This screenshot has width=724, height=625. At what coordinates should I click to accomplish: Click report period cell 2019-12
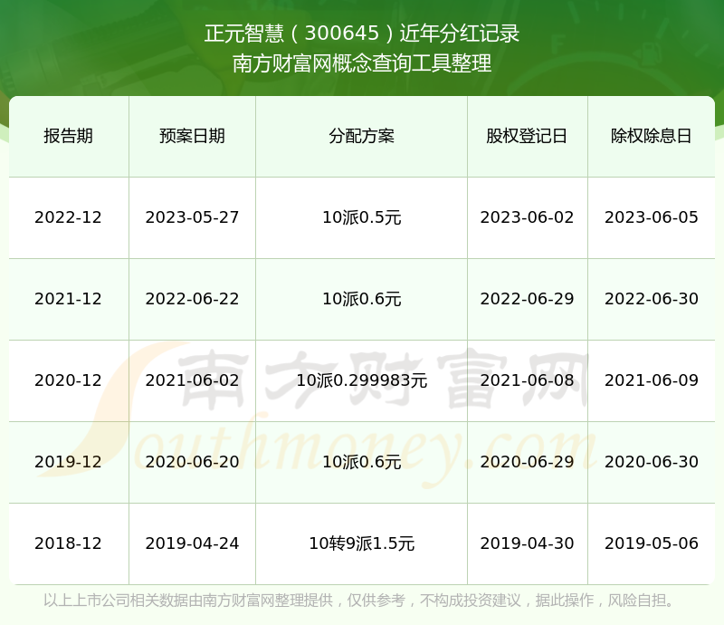coord(69,461)
